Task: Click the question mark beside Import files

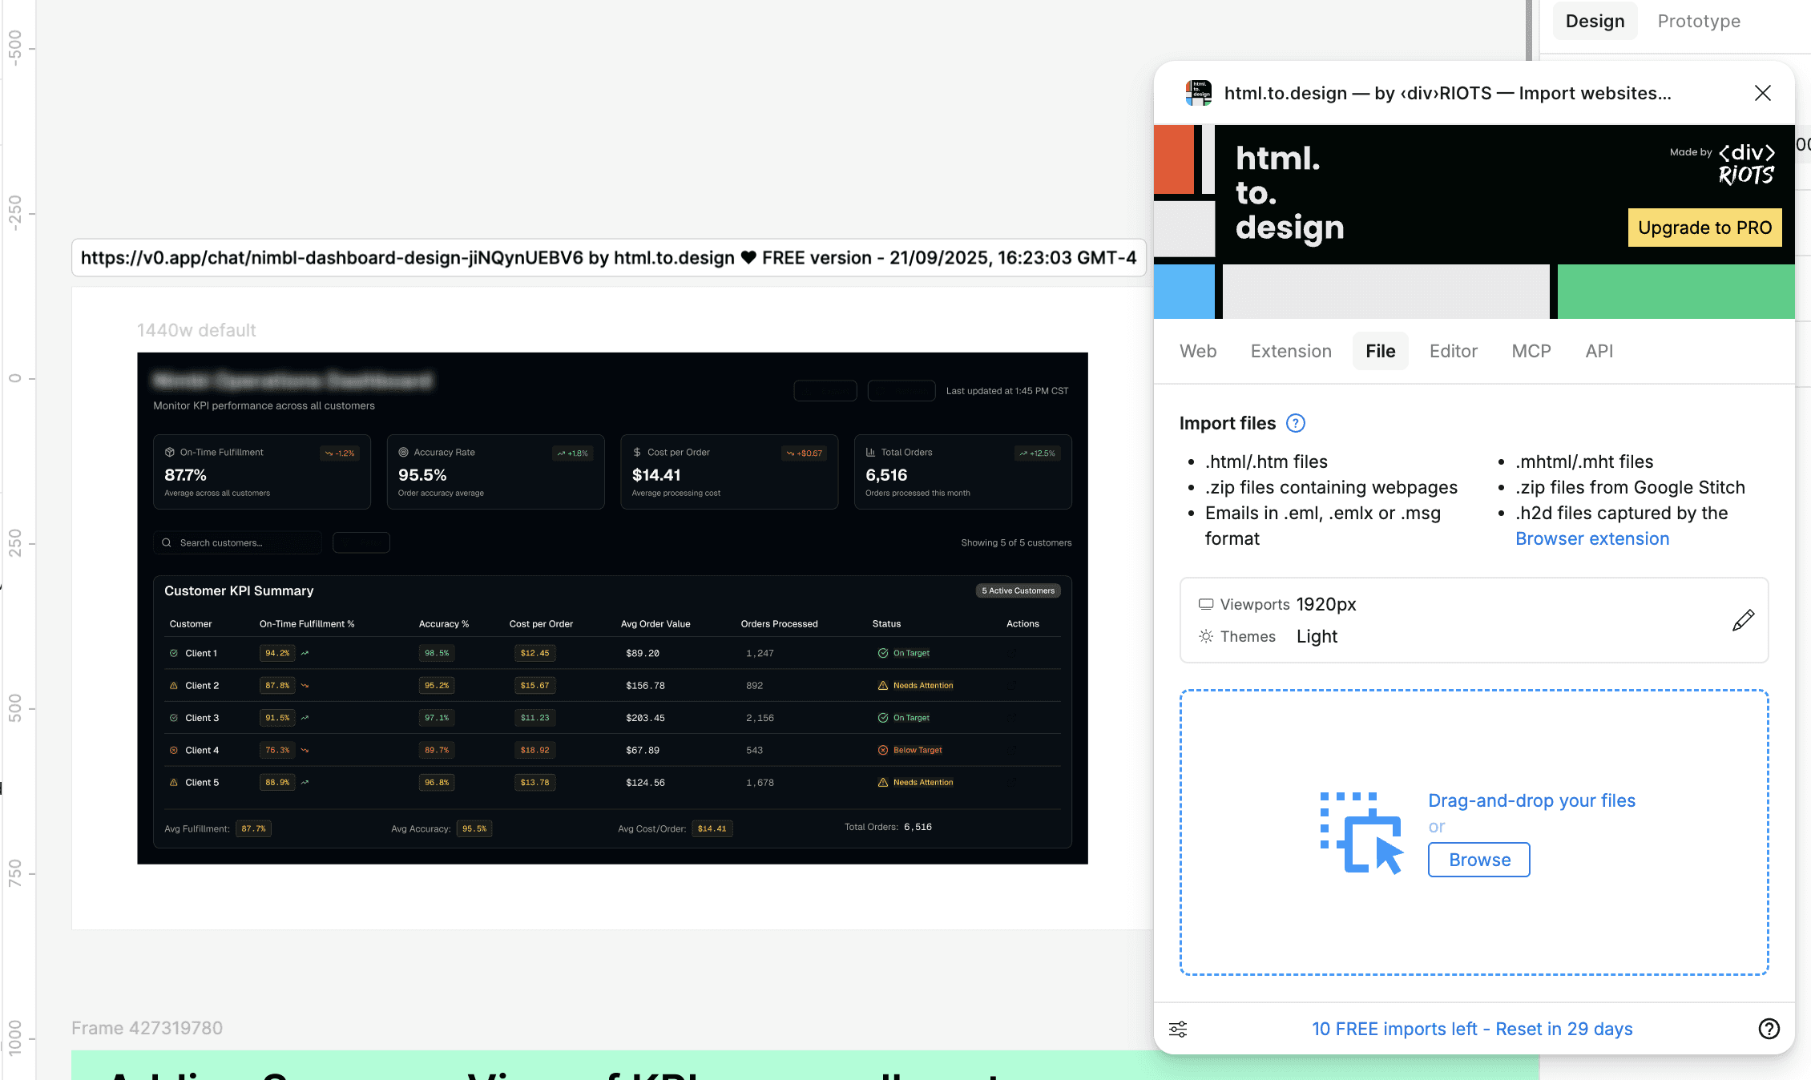Action: click(1295, 423)
